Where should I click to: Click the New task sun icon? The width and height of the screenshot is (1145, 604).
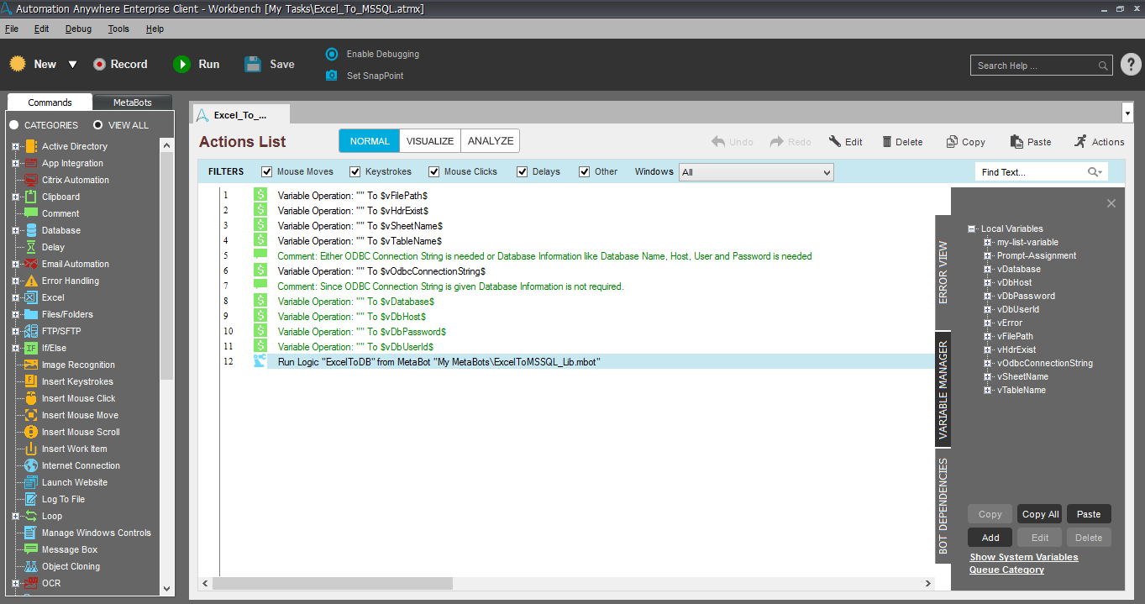[18, 64]
